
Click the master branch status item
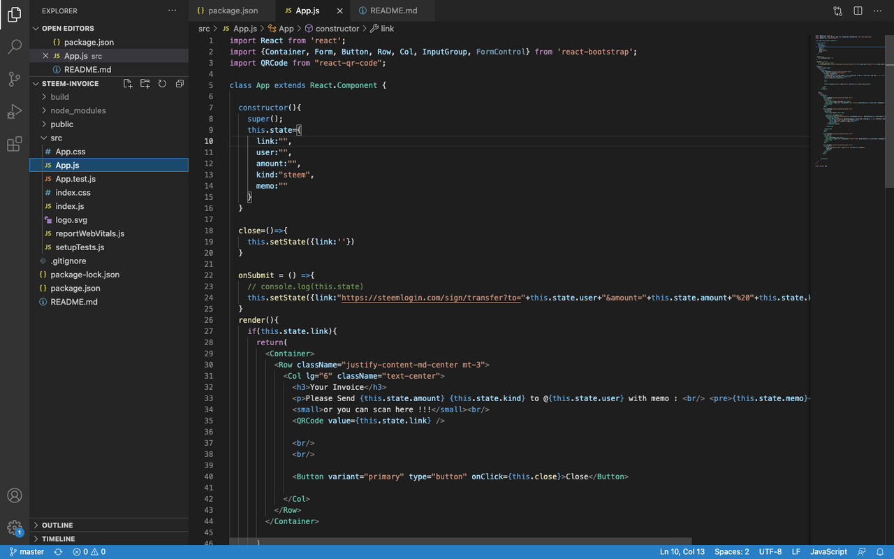[27, 552]
